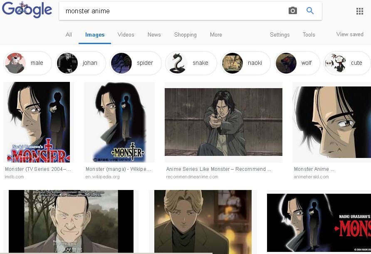Open the imdb.com Monster TV Series thumbnail
Screen dimensions: 371x254
[x=39, y=122]
